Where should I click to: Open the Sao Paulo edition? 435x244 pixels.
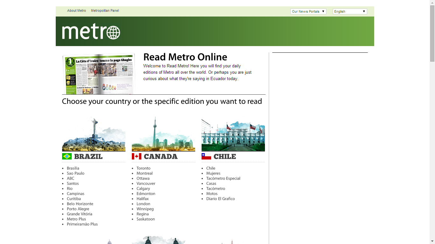(75, 173)
